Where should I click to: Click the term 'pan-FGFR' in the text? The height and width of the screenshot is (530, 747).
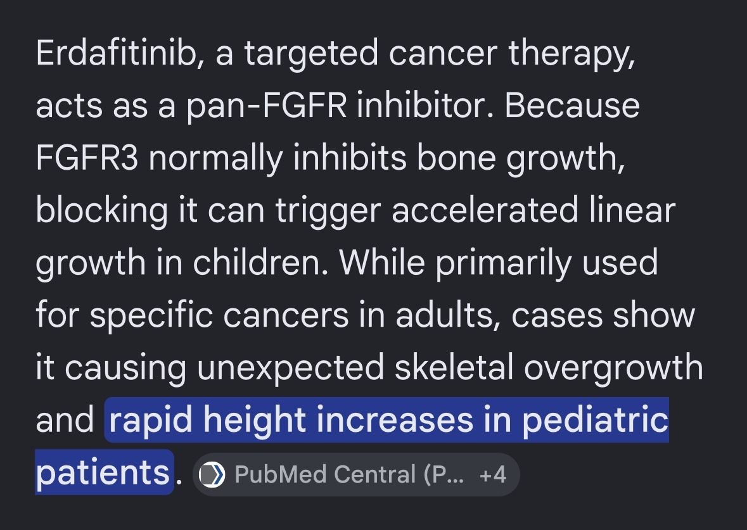(x=266, y=105)
